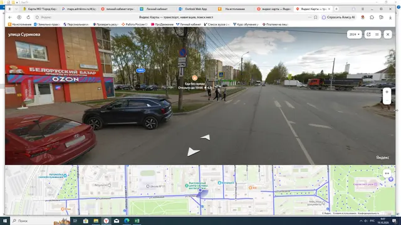Open 'Платежи на лиц...' bookmark
The height and width of the screenshot is (225, 401).
tap(275, 24)
